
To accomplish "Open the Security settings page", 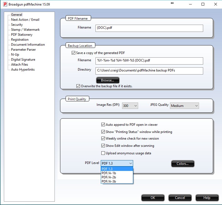I will pyautogui.click(x=17, y=25).
